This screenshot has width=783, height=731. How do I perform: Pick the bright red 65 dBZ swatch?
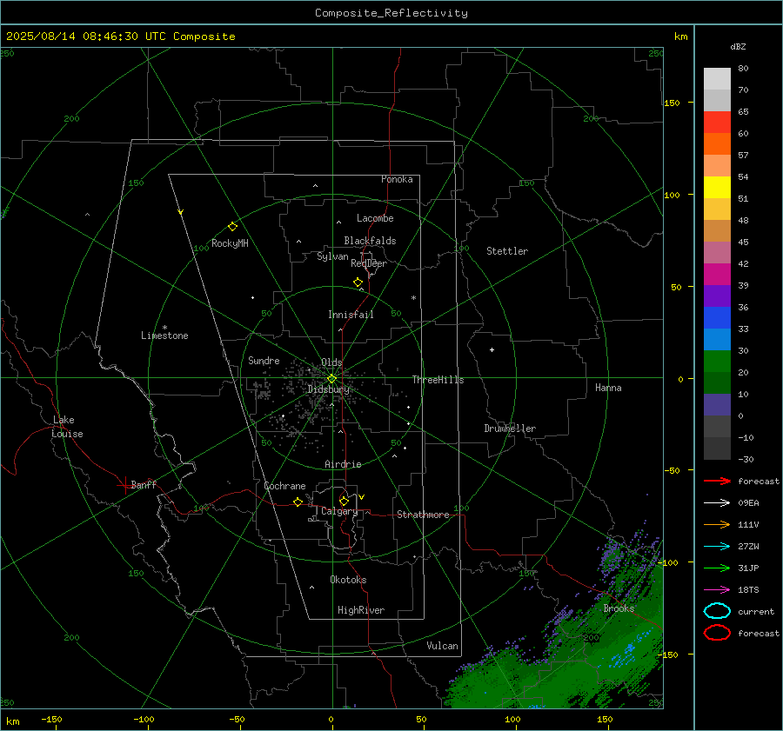click(x=717, y=122)
